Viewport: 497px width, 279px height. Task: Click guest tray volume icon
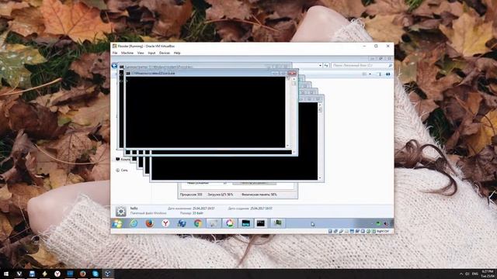click(x=385, y=223)
